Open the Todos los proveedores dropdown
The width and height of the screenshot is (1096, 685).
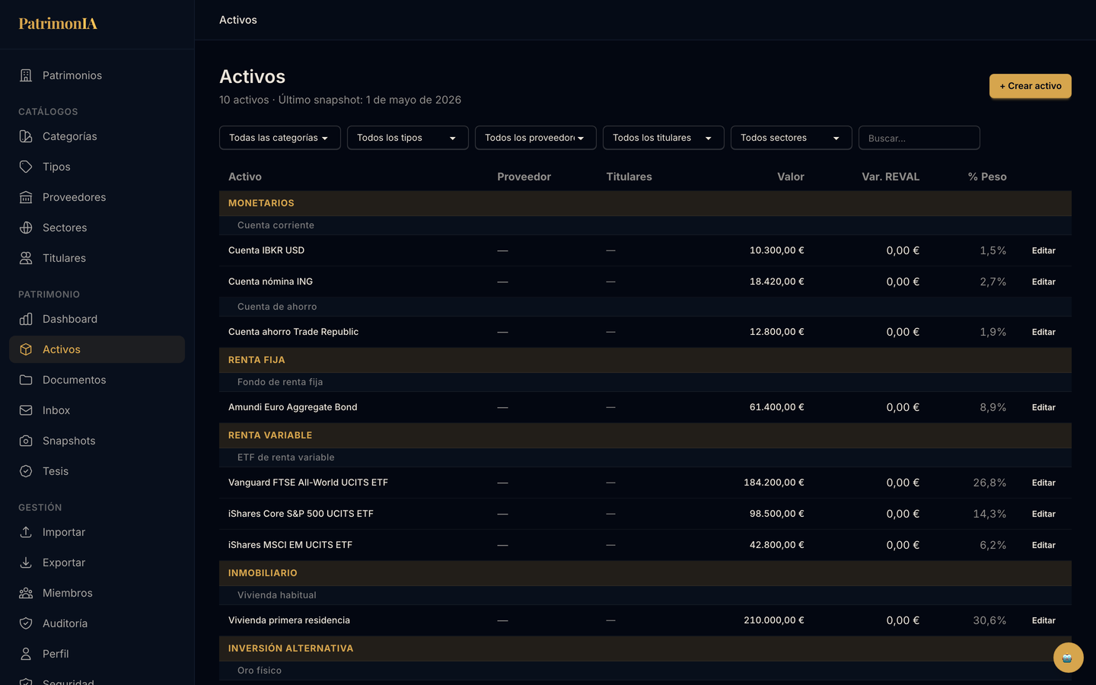tap(536, 138)
